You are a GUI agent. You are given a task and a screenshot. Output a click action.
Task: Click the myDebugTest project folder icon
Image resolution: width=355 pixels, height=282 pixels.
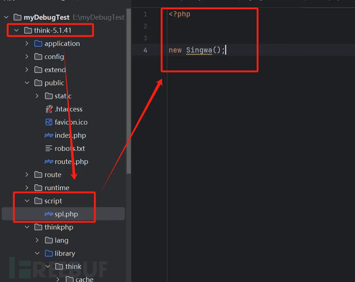click(17, 17)
